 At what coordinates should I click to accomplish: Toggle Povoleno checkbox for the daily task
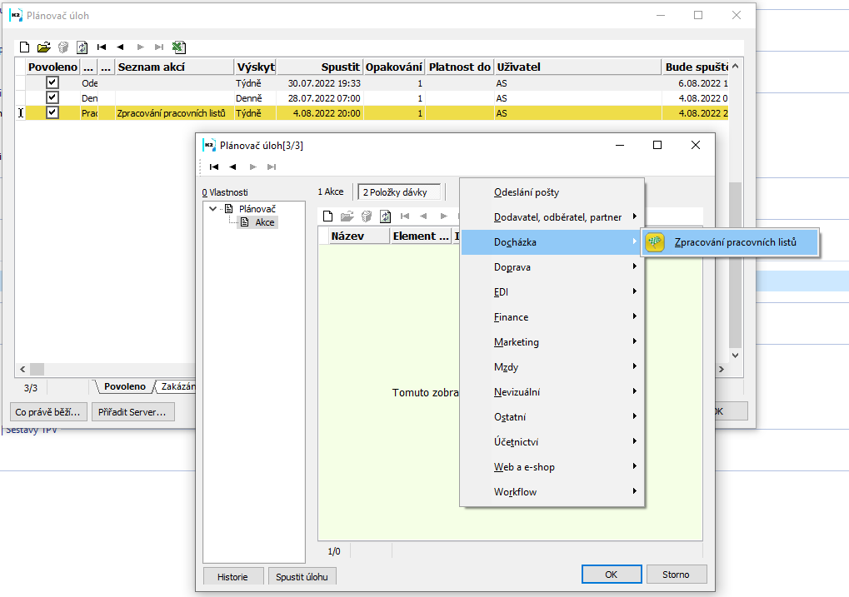pos(52,97)
